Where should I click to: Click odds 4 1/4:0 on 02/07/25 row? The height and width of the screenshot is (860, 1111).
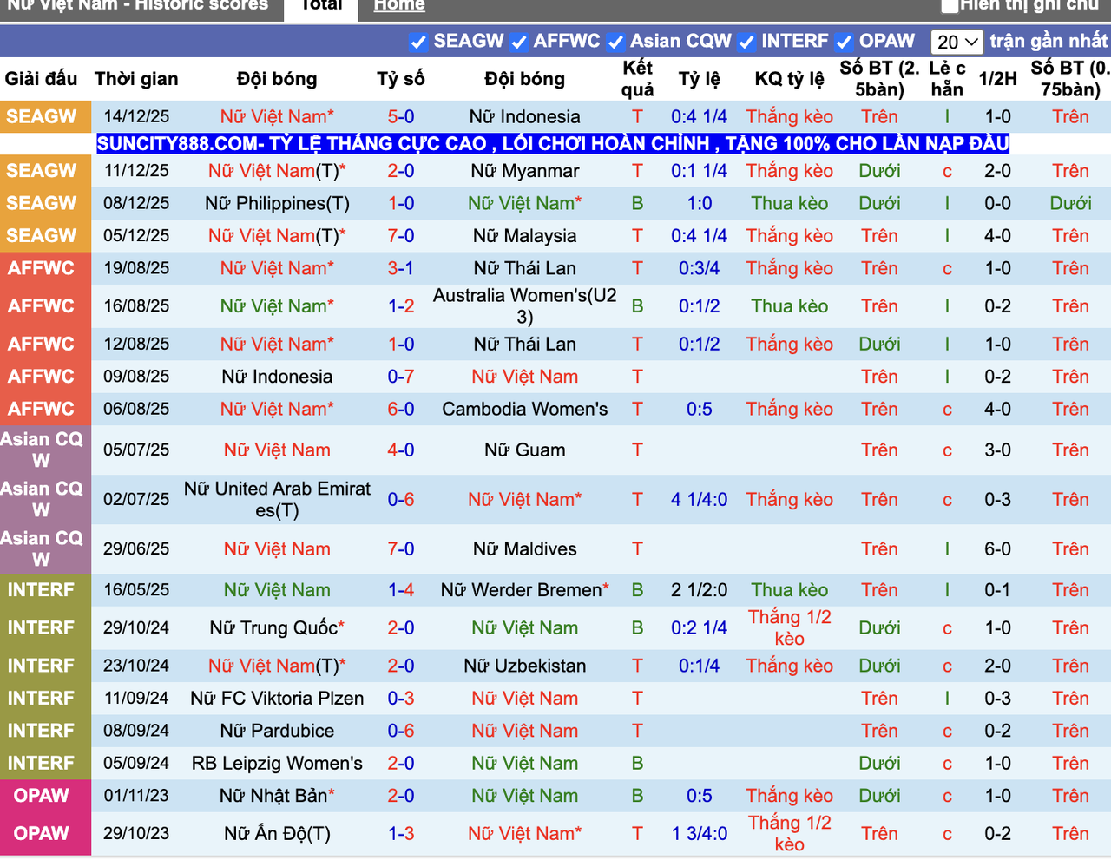[699, 500]
